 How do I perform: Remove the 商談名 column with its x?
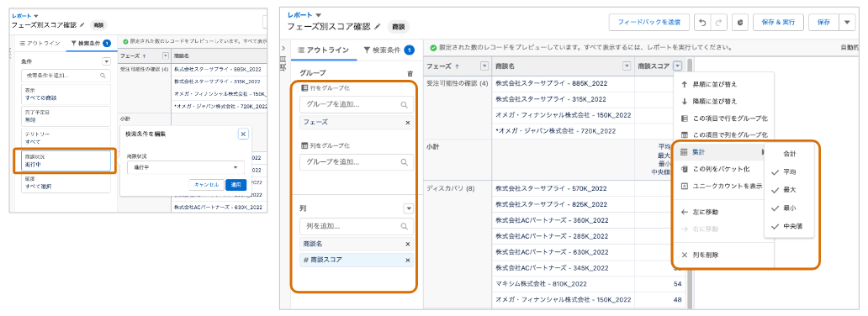coord(408,244)
